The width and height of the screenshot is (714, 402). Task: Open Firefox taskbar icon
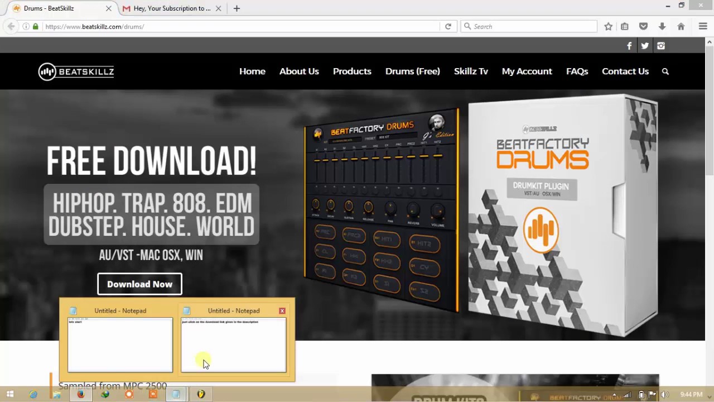pyautogui.click(x=81, y=394)
